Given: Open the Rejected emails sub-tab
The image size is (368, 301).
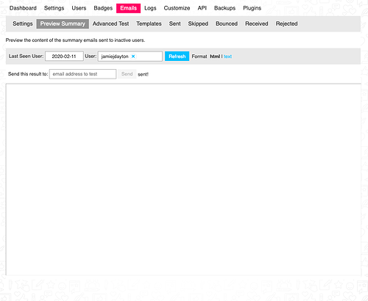Looking at the screenshot, I should (x=286, y=23).
